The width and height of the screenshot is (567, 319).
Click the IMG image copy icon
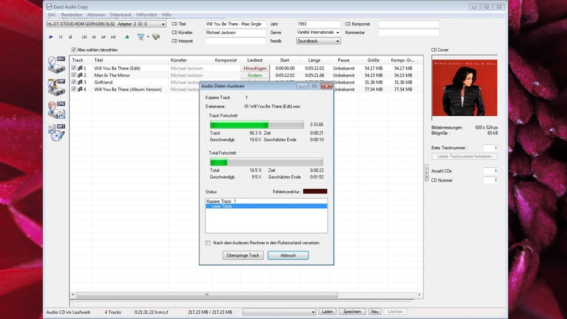56,109
